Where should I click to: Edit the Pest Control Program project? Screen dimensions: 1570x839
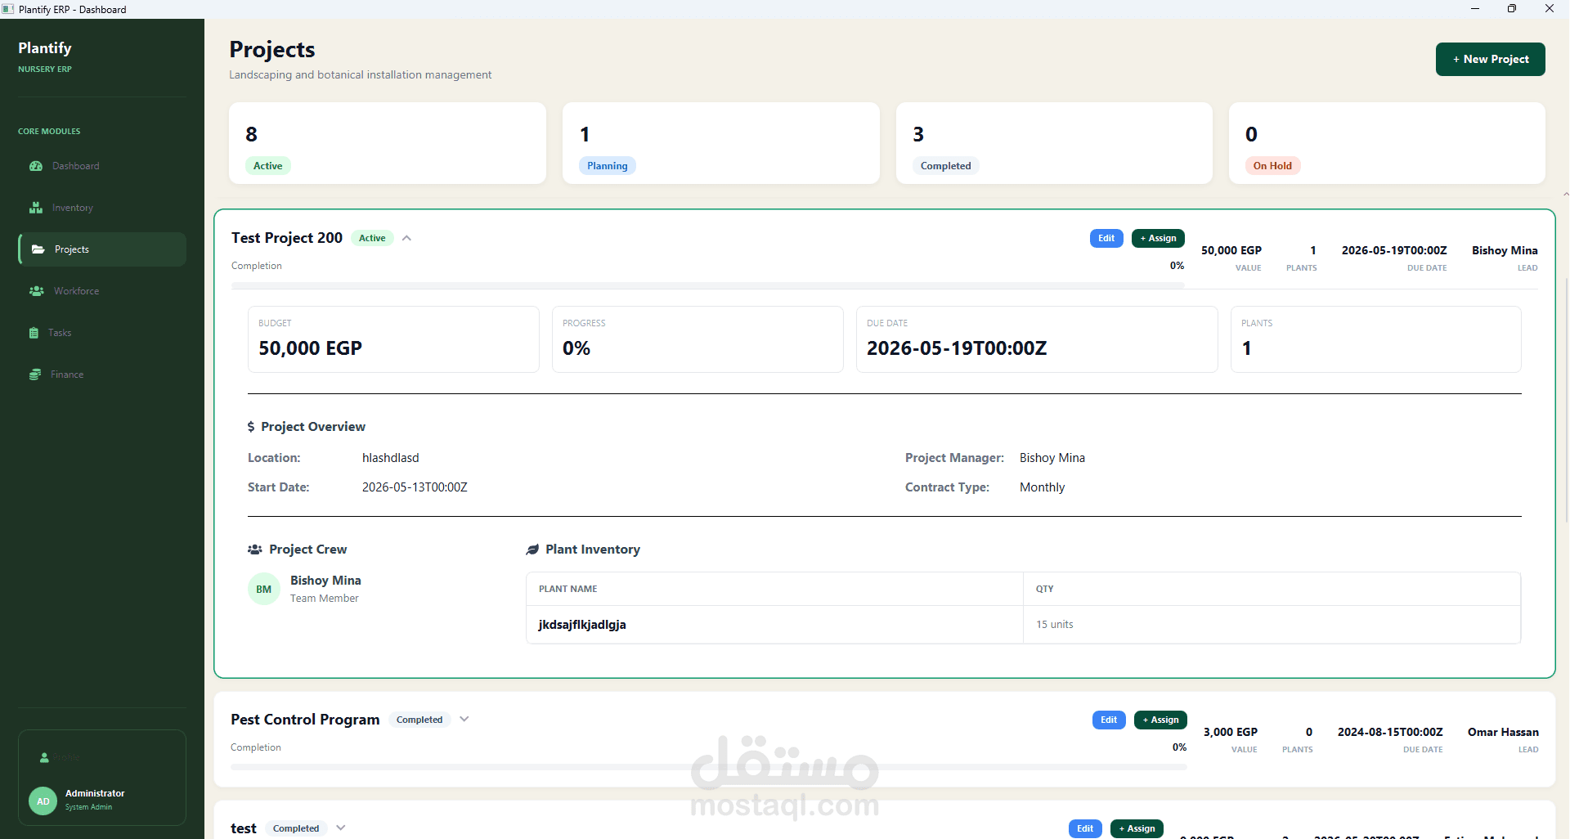click(1109, 720)
